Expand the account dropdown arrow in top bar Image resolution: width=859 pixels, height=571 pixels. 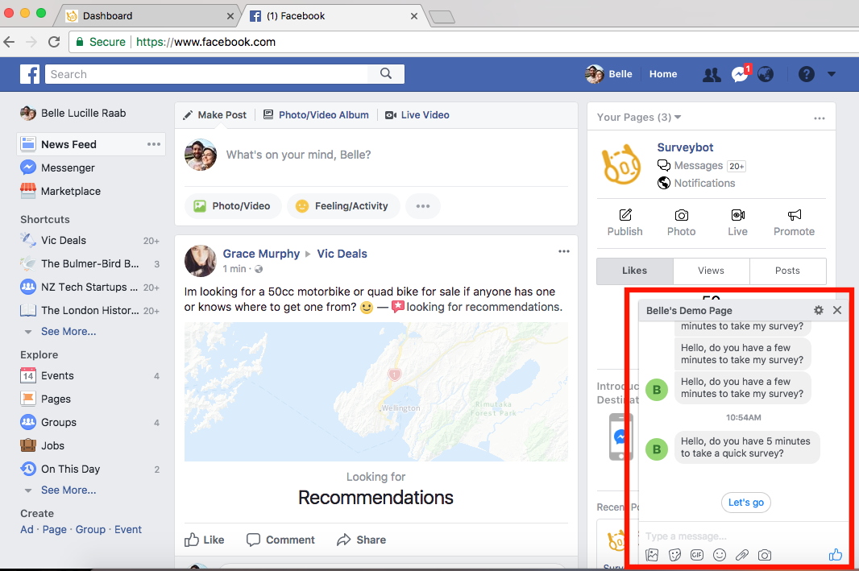pos(831,74)
